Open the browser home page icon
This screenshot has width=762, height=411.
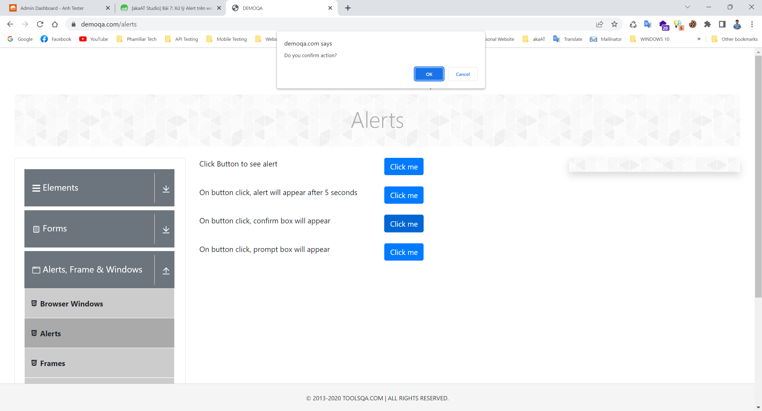tap(55, 24)
